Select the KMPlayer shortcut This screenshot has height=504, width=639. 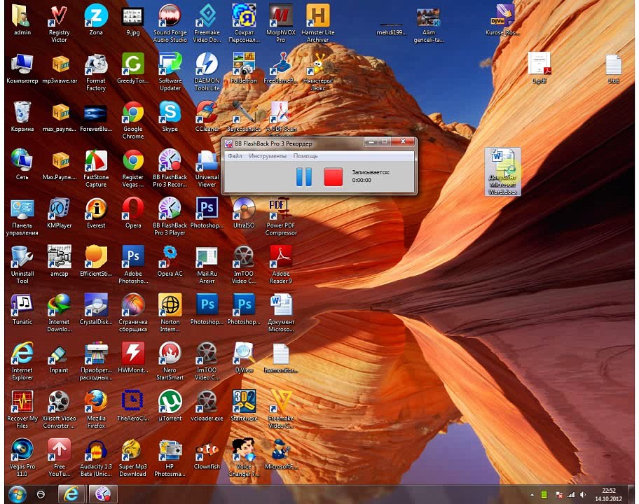click(59, 213)
